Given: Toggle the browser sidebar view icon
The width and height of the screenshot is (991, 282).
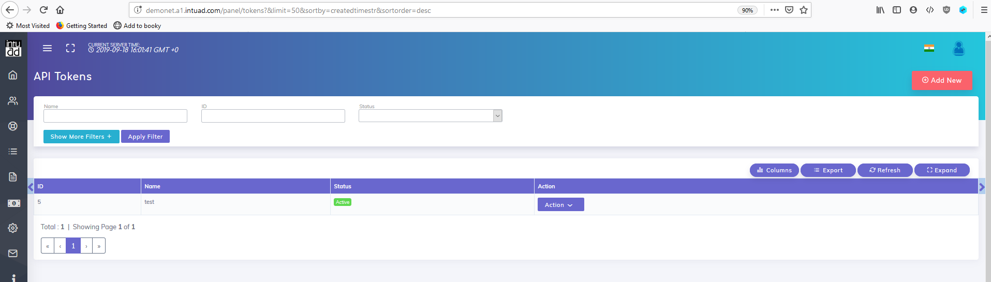Looking at the screenshot, I should [x=897, y=10].
